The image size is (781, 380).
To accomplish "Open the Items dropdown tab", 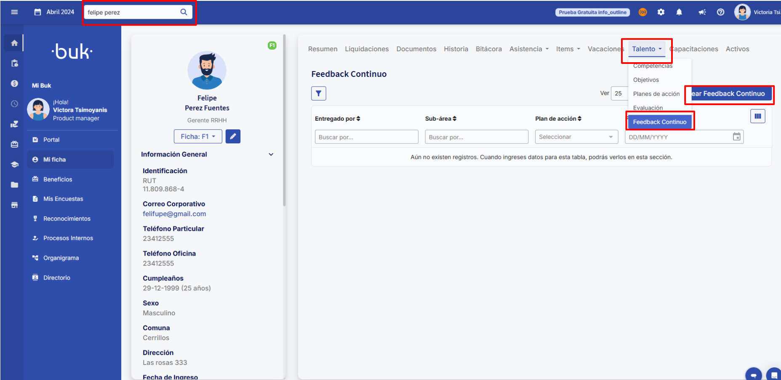I will click(x=568, y=49).
